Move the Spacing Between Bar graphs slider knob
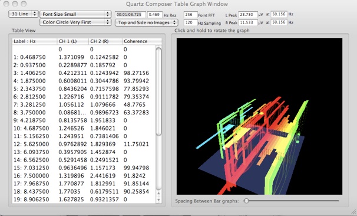This screenshot has height=216, width=357. pyautogui.click(x=246, y=201)
